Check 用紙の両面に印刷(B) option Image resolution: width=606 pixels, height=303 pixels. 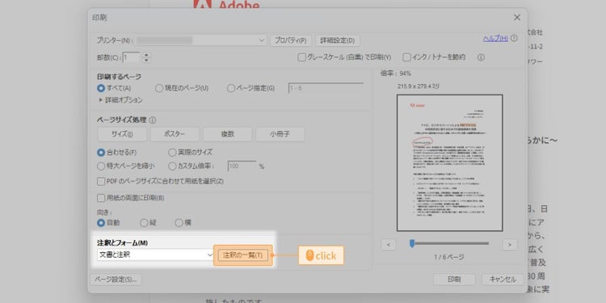click(x=101, y=198)
